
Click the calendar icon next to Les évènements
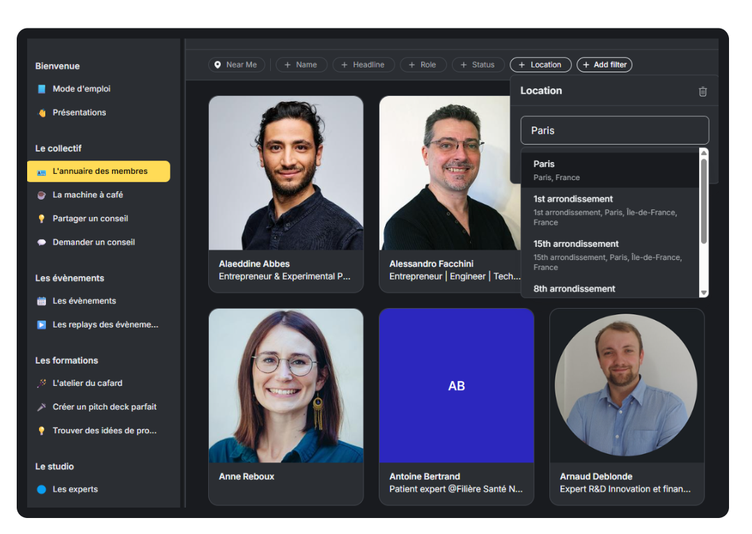(x=42, y=301)
